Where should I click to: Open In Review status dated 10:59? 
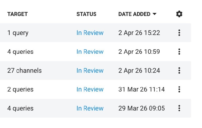click(90, 52)
